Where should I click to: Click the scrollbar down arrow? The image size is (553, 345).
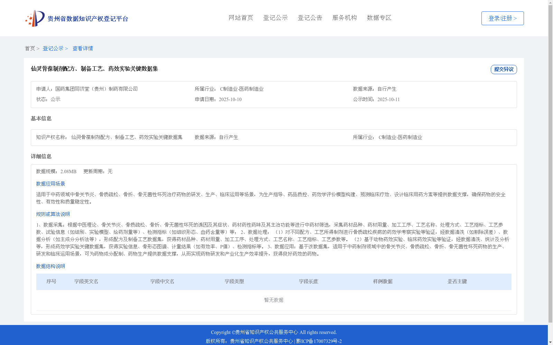pos(550,342)
